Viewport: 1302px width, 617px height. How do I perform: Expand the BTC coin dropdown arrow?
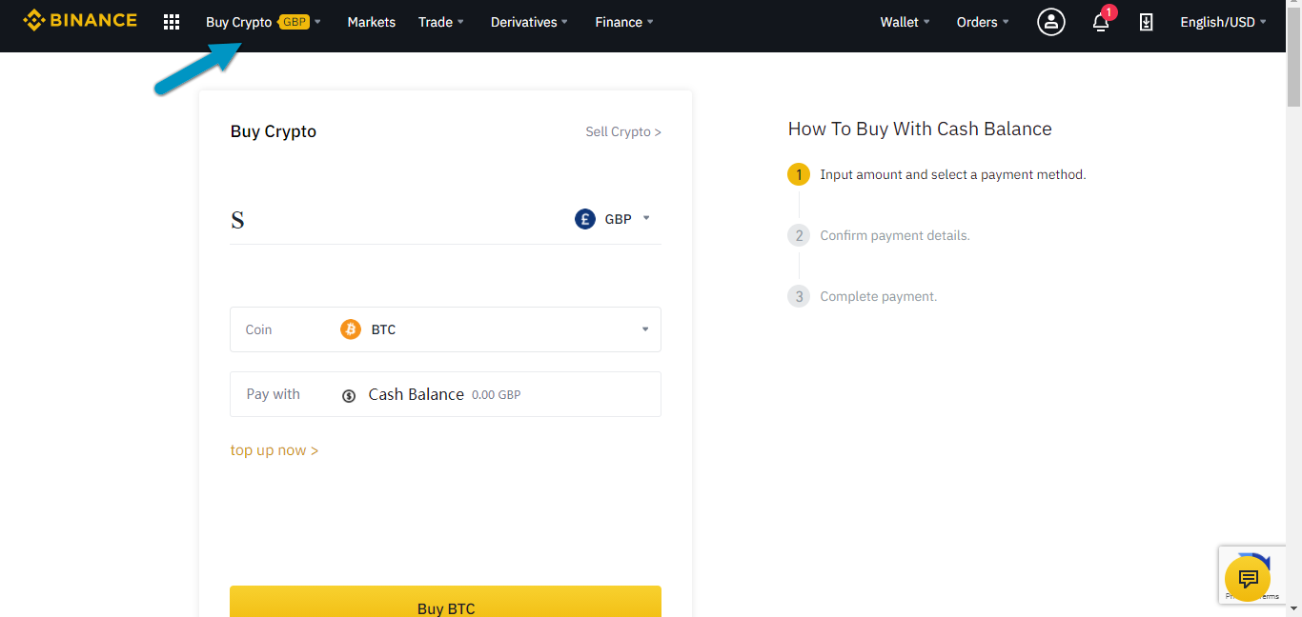645,329
